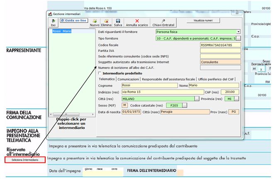
Task: Click the Prov (nasc) field PG
Action: coord(234,112)
